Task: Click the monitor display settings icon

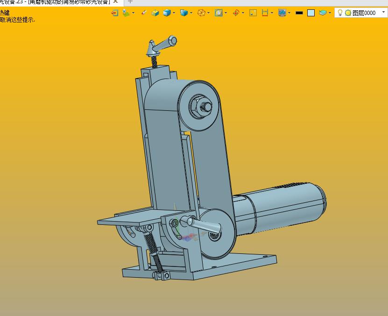Action: (x=282, y=13)
